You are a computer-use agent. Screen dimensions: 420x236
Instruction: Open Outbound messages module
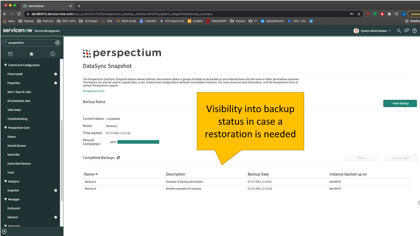pyautogui.click(x=14, y=208)
